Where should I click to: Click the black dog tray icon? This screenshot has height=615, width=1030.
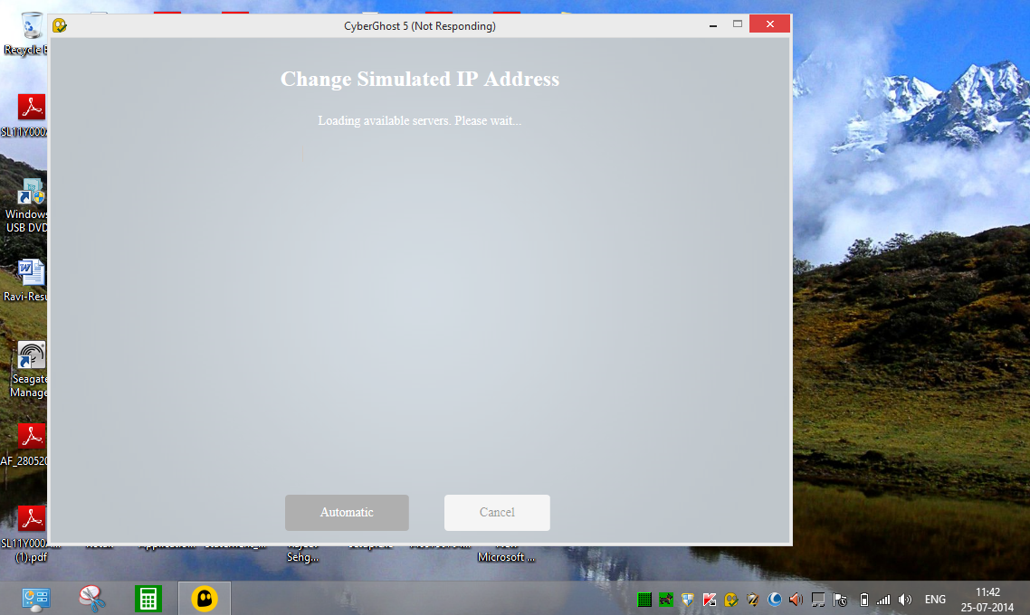pyautogui.click(x=666, y=600)
